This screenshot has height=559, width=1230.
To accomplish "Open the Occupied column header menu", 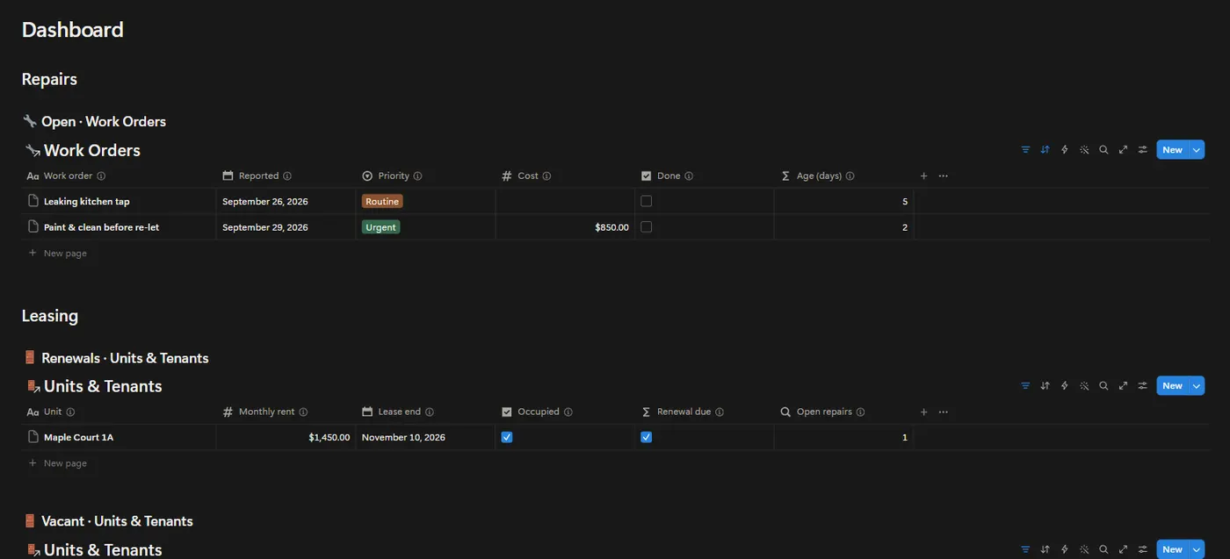I will tap(565, 412).
